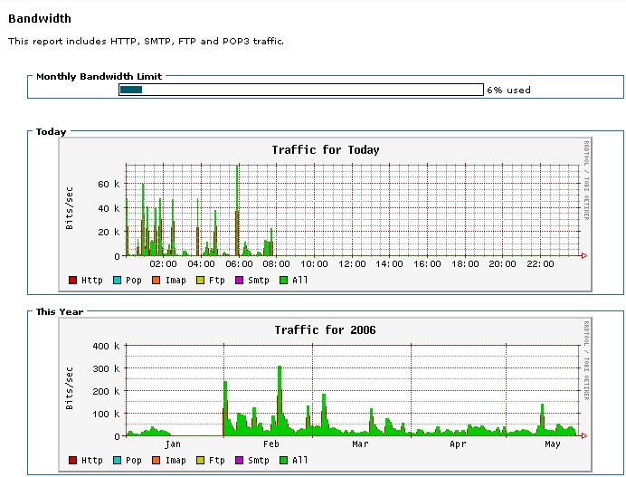Click the 12:00 label on Today chart
The height and width of the screenshot is (477, 626).
pyautogui.click(x=352, y=264)
